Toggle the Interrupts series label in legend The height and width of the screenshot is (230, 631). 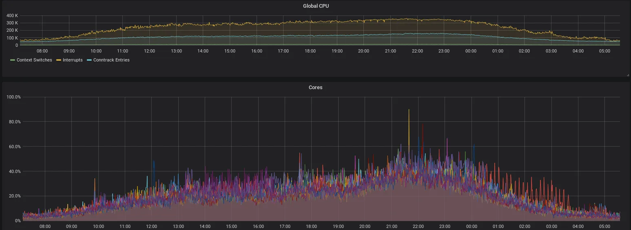pyautogui.click(x=73, y=60)
